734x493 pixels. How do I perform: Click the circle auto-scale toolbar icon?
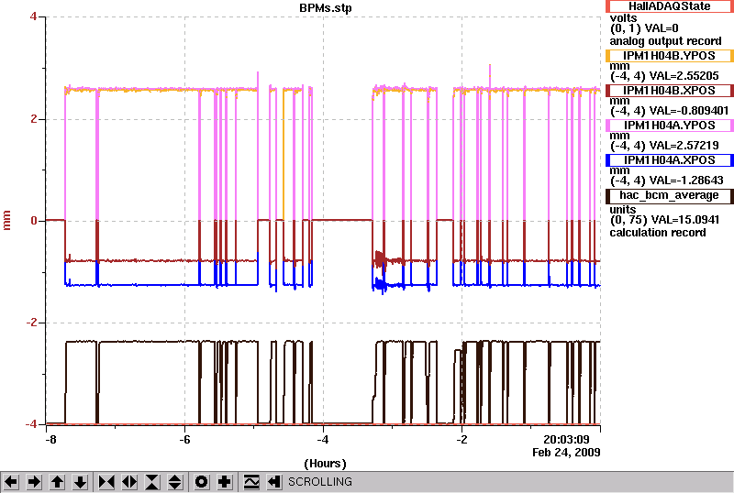(x=202, y=482)
